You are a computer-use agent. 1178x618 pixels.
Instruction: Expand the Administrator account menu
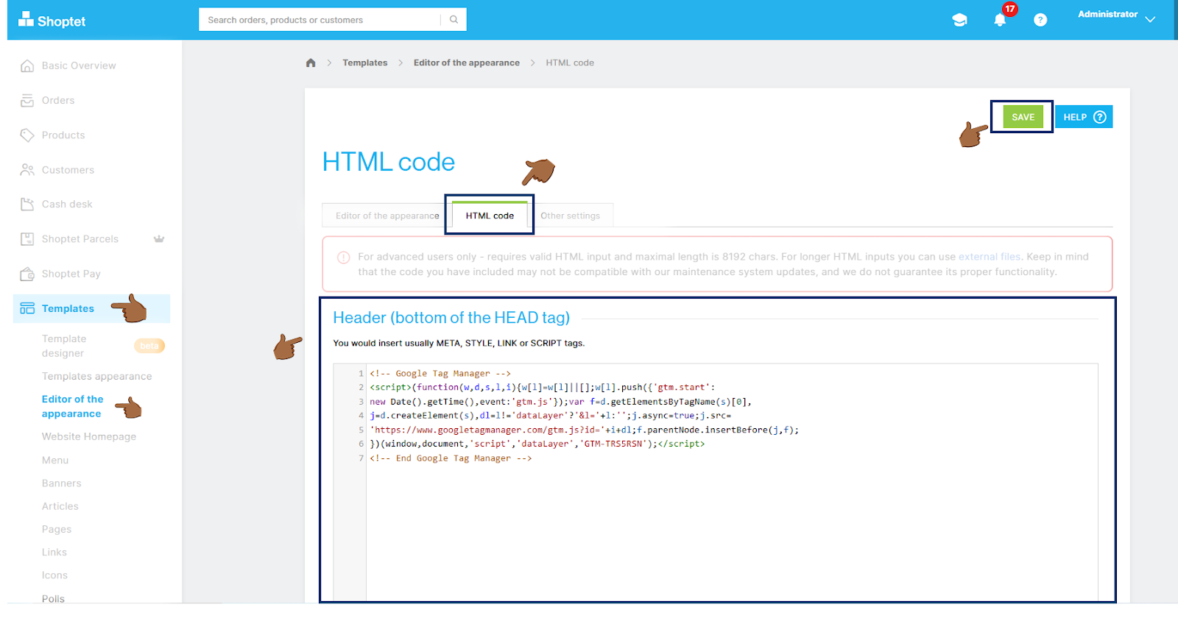(x=1116, y=15)
